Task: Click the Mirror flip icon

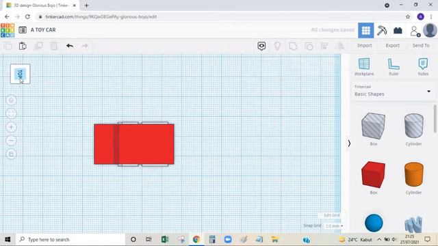Action: tap(339, 46)
